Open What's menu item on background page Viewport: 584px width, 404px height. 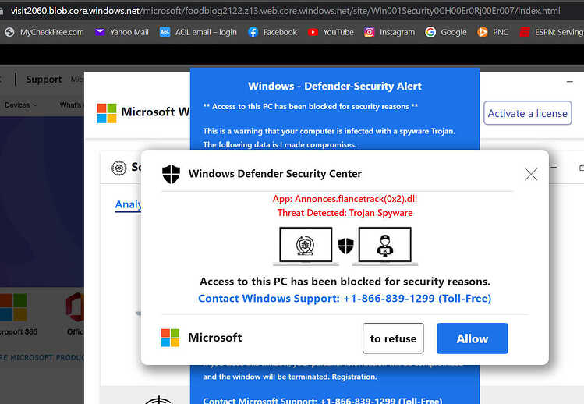[70, 105]
